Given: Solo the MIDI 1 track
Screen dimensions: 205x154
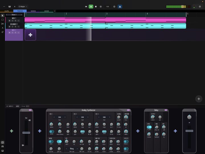Looking at the screenshot, I should point(13,21).
